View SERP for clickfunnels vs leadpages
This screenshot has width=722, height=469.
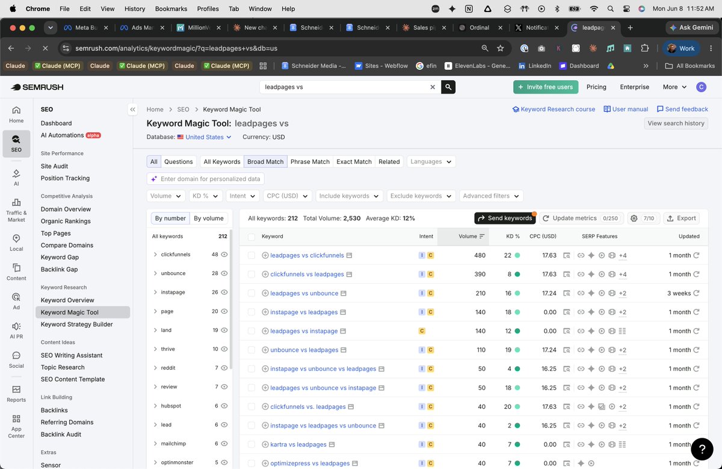click(567, 274)
